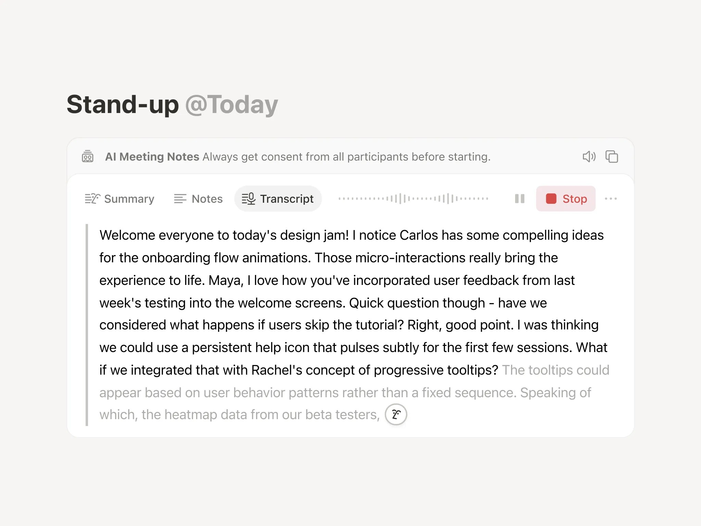The width and height of the screenshot is (701, 526).
Task: Select the Transcript tab
Action: 278,199
